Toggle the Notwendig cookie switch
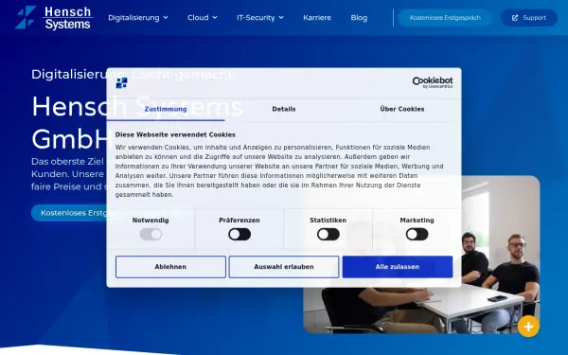Viewport: 568px width, 355px height. point(151,235)
